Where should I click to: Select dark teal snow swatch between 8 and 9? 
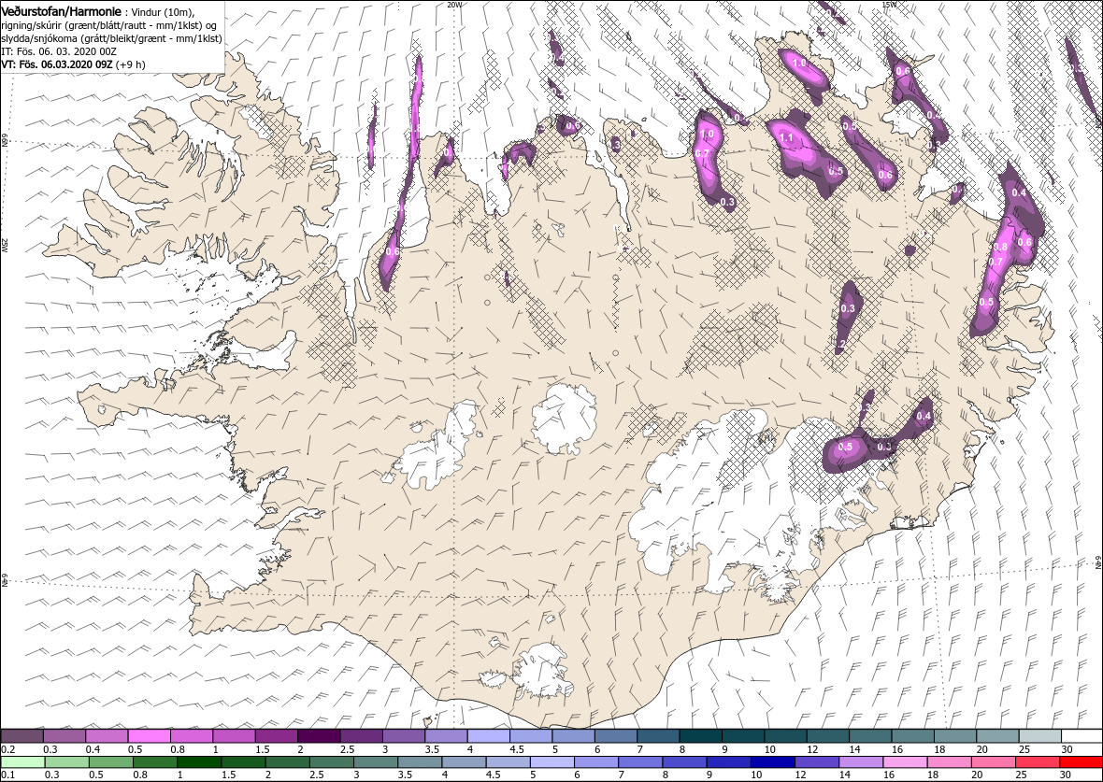tap(701, 735)
